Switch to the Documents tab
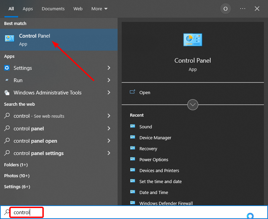268x219 pixels. 53,9
